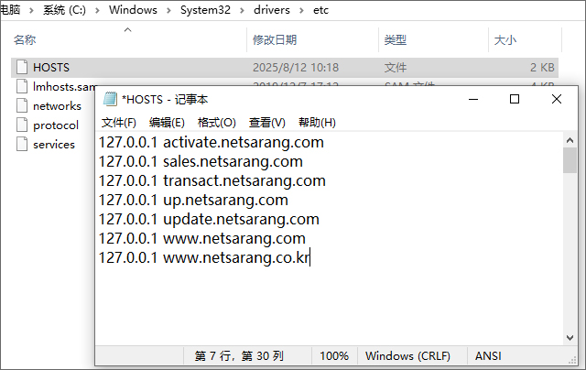Close the HOSTS Notepad window

557,100
